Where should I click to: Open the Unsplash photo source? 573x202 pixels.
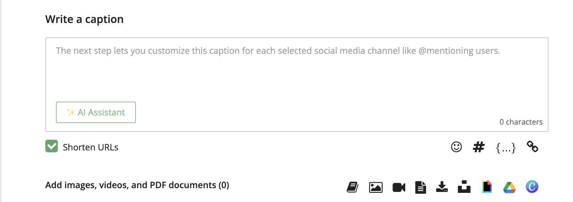coord(464,187)
